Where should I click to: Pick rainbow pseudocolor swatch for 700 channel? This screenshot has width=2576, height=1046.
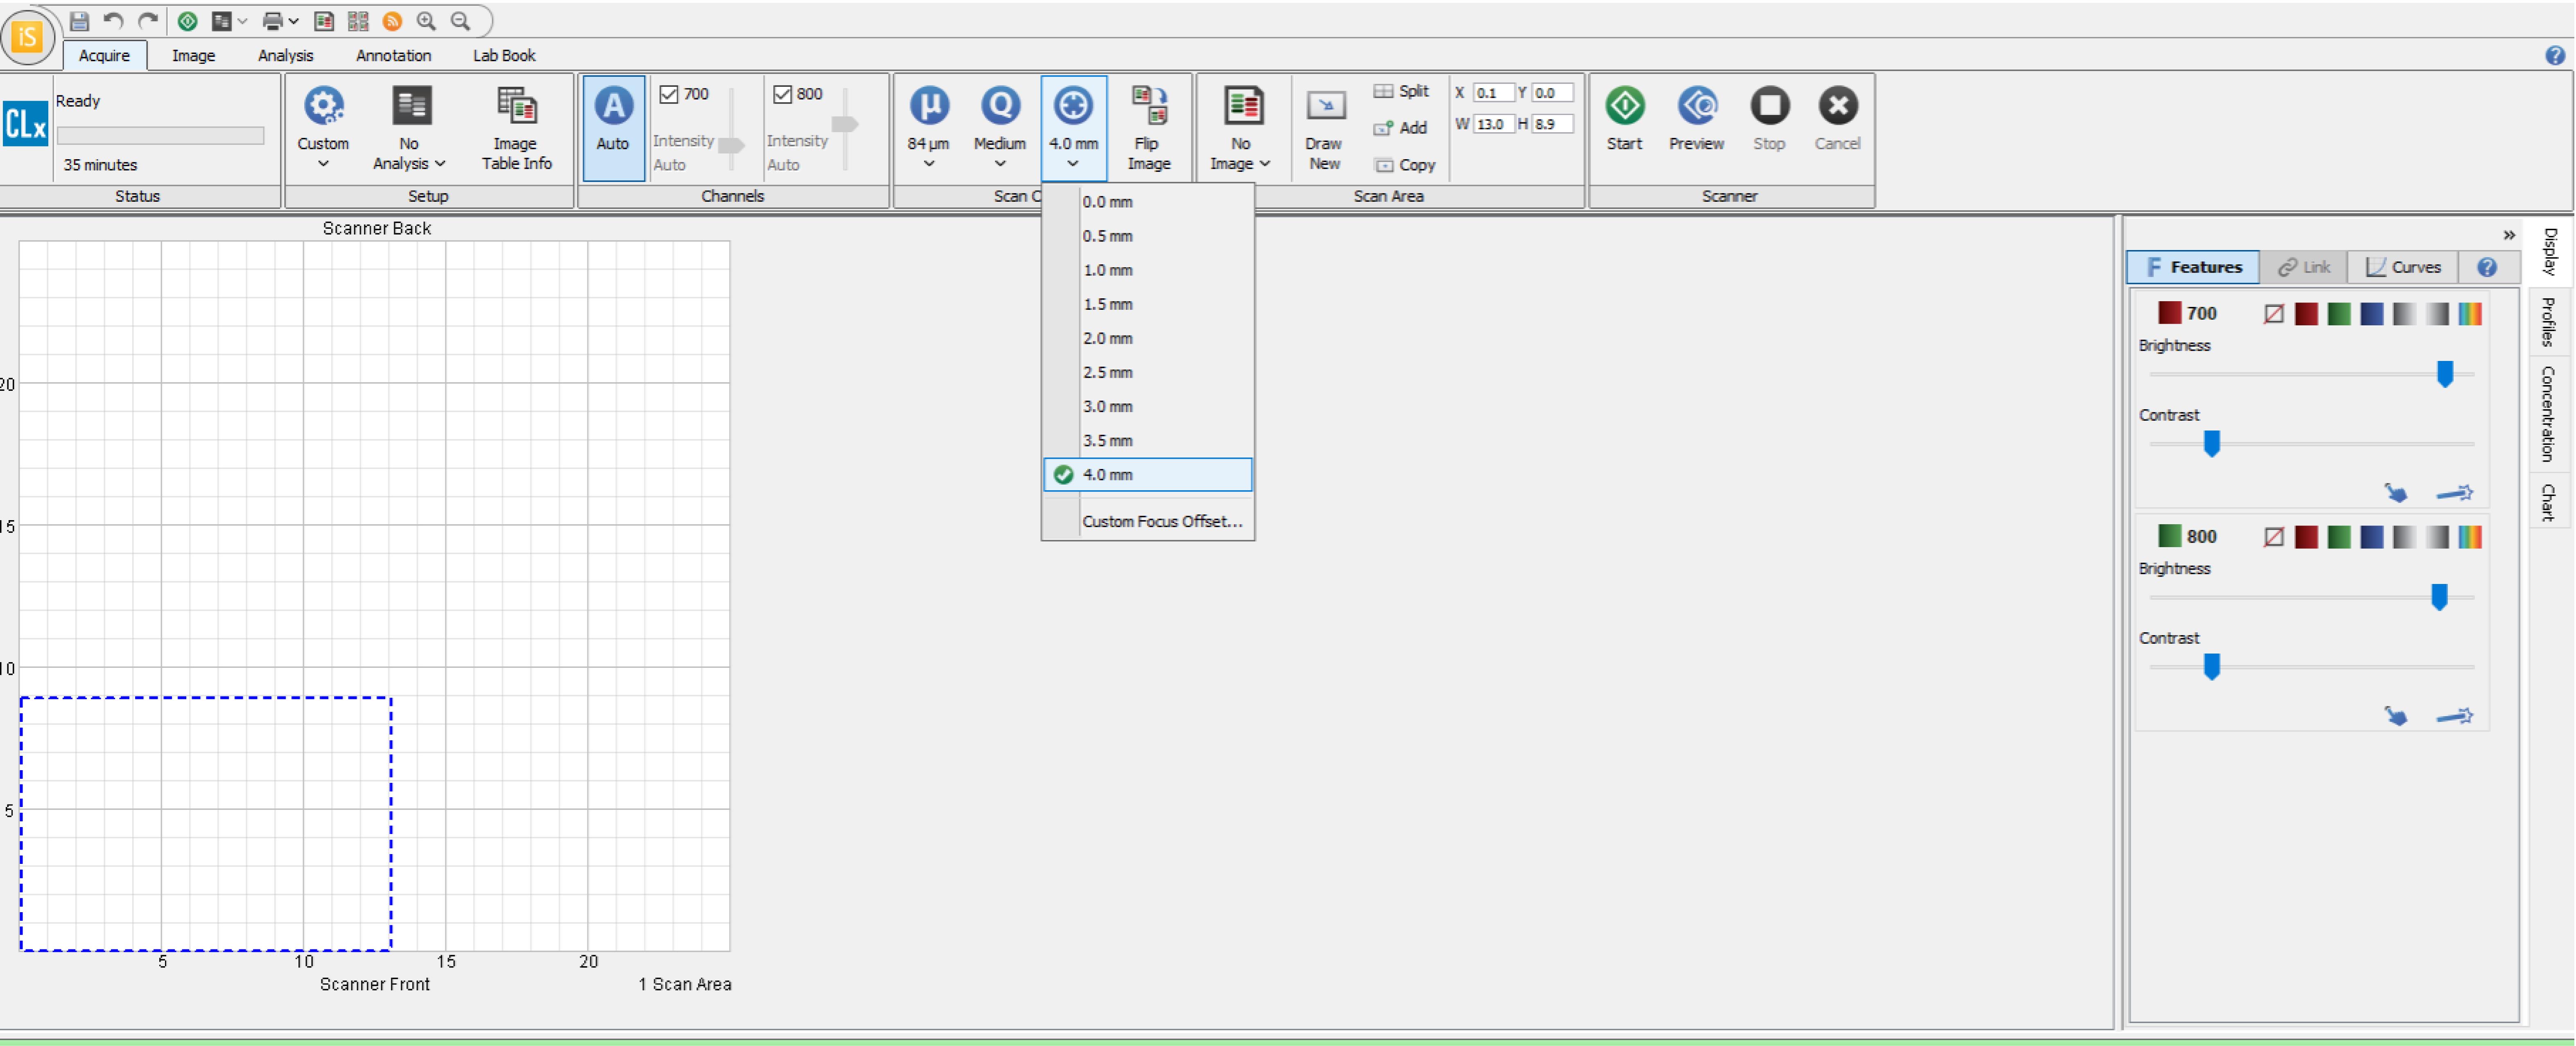[x=2469, y=314]
